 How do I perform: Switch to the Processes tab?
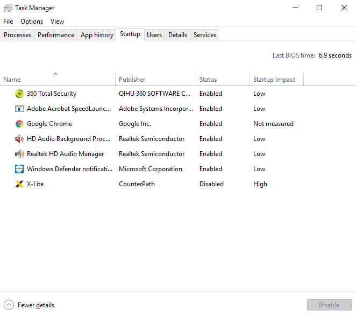[x=18, y=35]
